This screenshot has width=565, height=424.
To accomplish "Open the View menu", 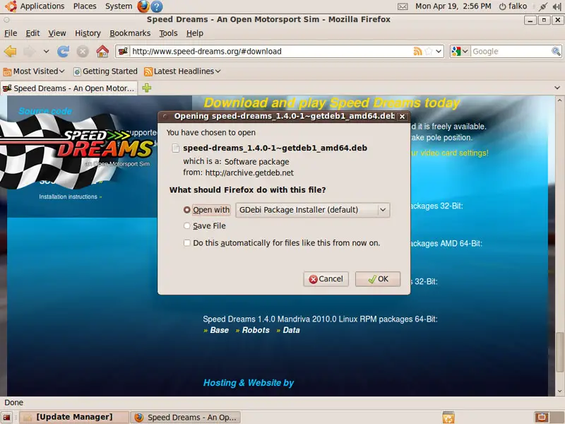I will pos(57,33).
